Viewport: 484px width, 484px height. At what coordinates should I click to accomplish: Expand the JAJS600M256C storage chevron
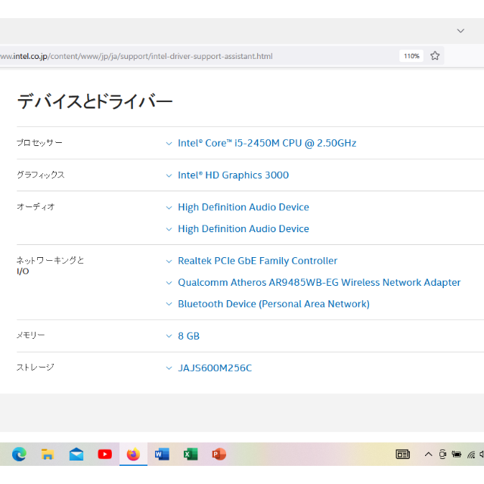[x=169, y=368]
